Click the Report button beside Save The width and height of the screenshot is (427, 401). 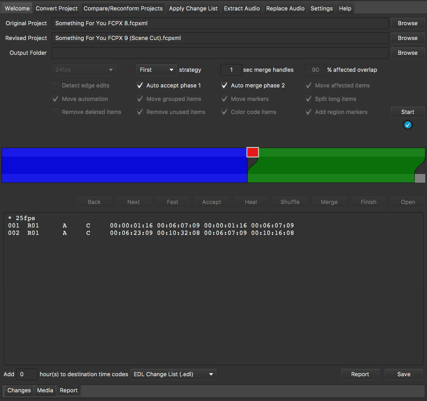click(360, 374)
